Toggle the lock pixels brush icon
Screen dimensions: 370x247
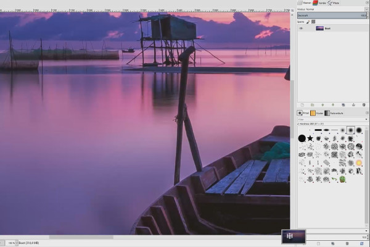click(308, 22)
